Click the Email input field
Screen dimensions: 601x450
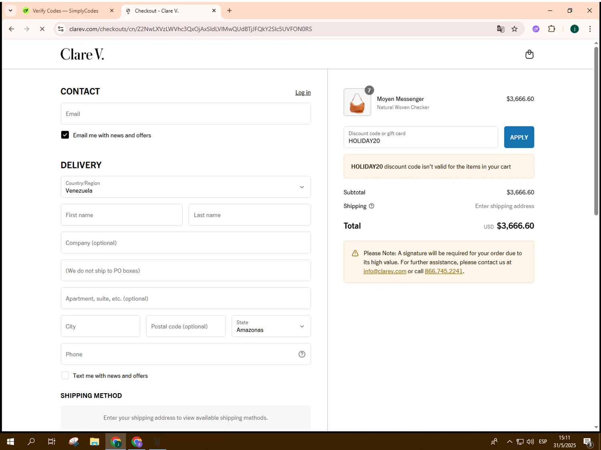(186, 114)
